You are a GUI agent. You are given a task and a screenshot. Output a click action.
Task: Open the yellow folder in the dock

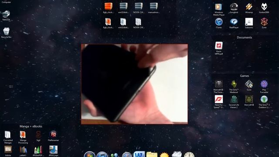coord(152,154)
